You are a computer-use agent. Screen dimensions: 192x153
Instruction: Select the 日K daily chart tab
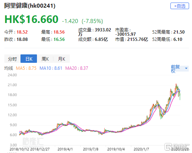click(29, 59)
